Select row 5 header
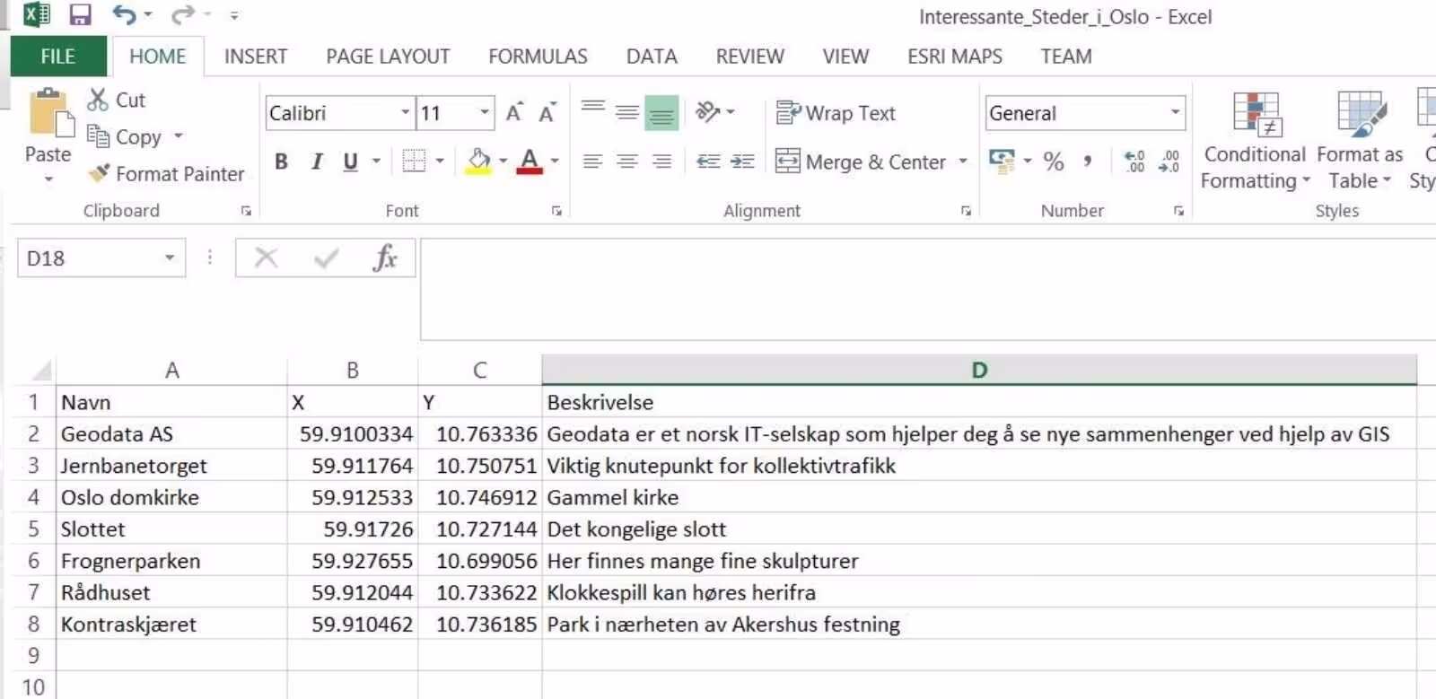Screen dimensions: 1436x699 (33, 529)
